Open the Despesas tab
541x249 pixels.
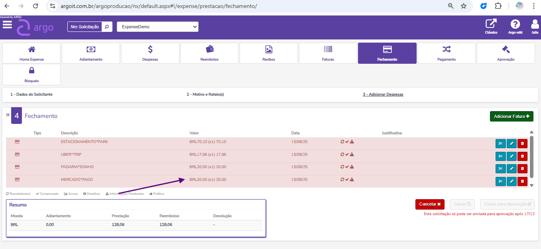(x=150, y=53)
